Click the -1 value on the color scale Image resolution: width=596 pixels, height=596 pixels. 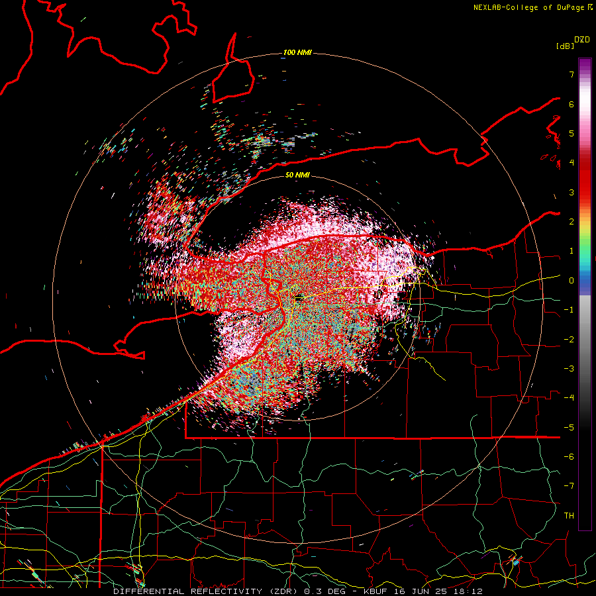click(569, 310)
